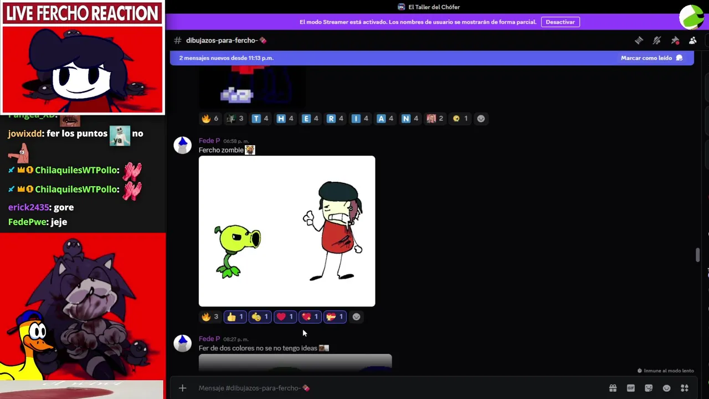Click the muted notifications bell icon
709x399 pixels.
pyautogui.click(x=657, y=40)
